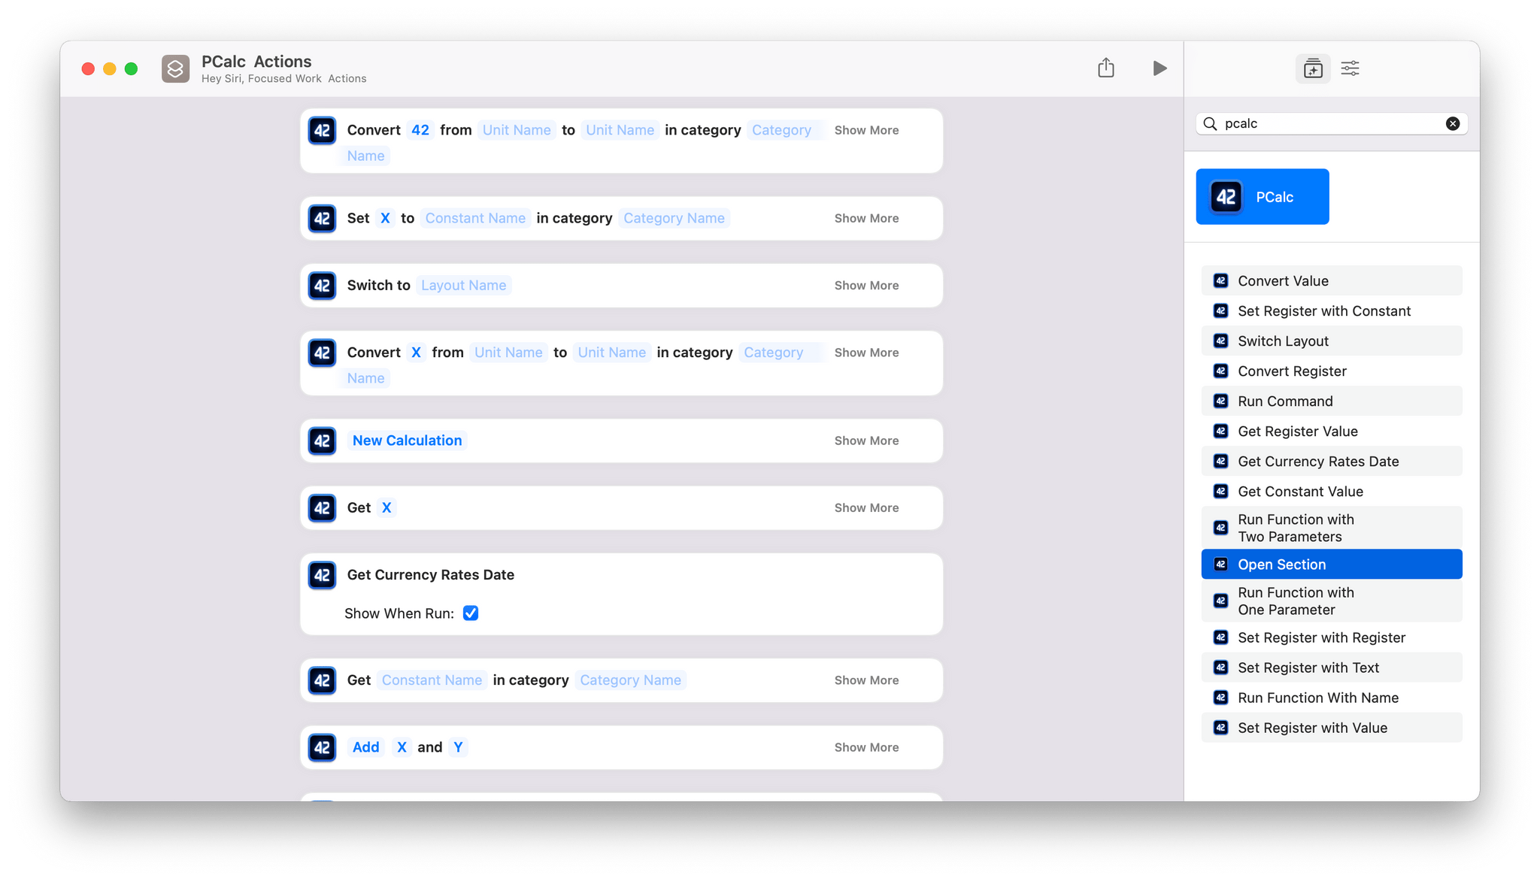This screenshot has height=881, width=1540.
Task: Expand Show More on Convert 42 action
Action: (866, 130)
